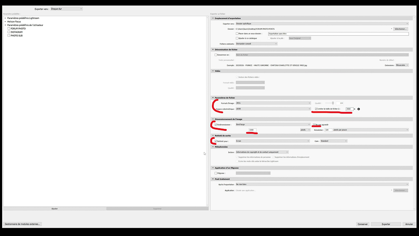Collapse the Paramètres de fichier section triangle

tap(213, 98)
